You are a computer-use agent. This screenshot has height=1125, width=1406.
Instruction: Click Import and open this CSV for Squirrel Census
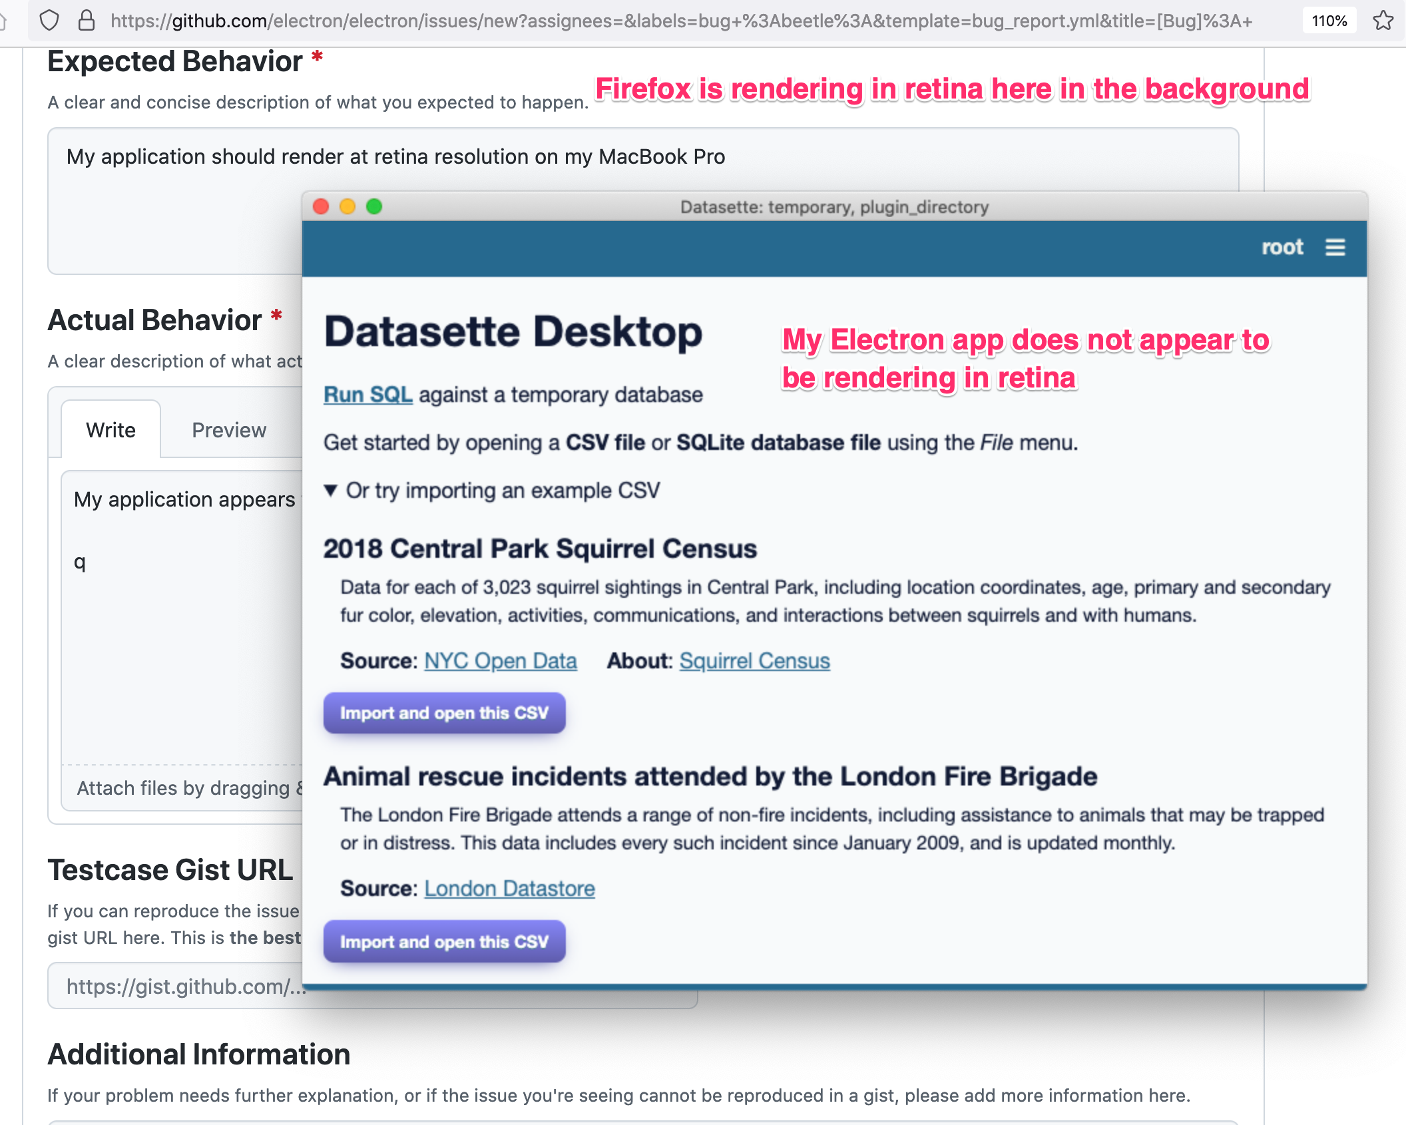(x=444, y=712)
